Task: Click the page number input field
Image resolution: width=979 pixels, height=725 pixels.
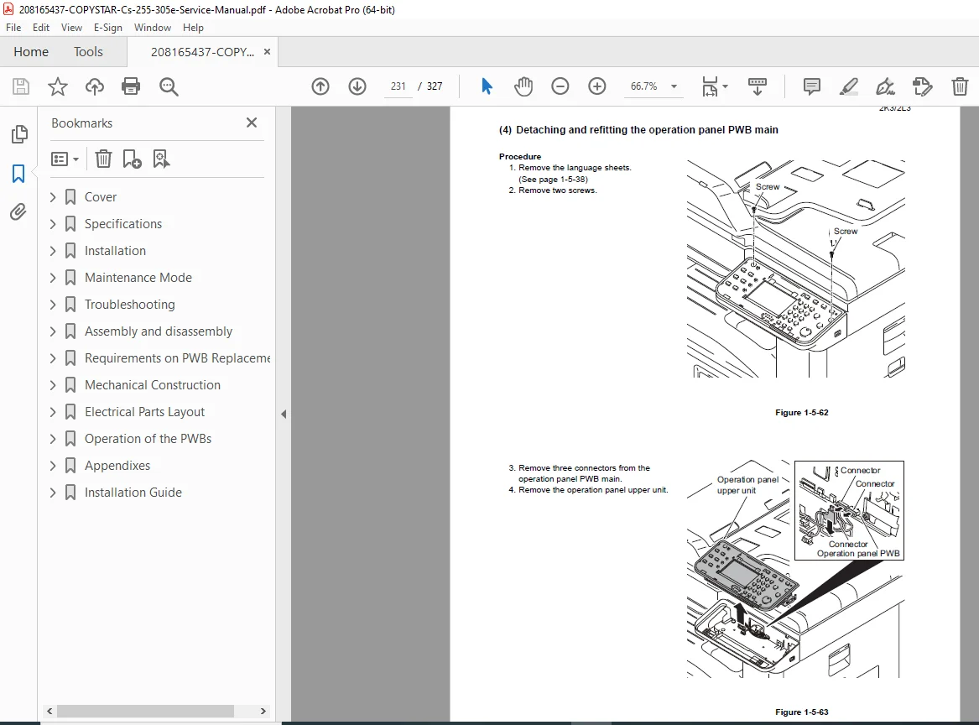Action: point(398,86)
